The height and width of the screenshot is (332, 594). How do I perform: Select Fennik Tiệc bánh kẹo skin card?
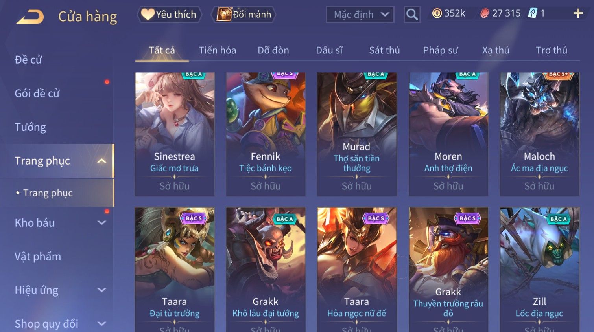coord(266,134)
